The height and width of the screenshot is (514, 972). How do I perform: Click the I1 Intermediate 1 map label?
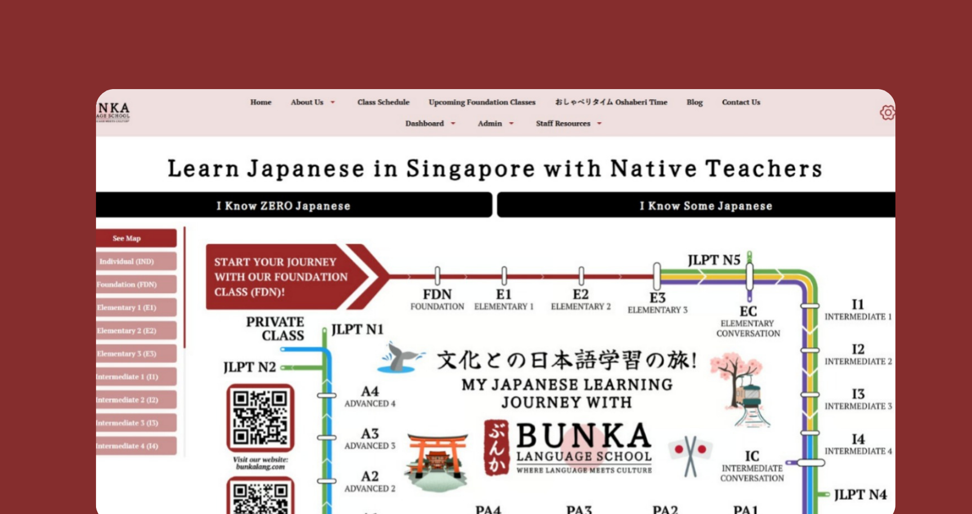(858, 310)
